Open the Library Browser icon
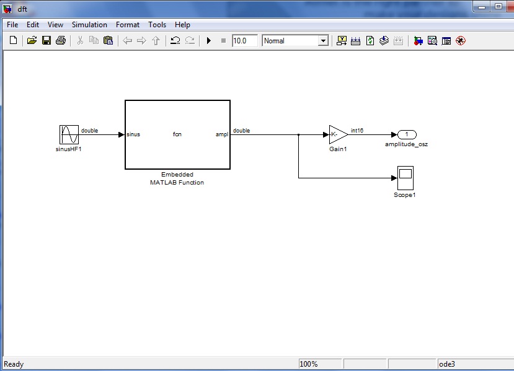This screenshot has width=514, height=371. point(419,41)
